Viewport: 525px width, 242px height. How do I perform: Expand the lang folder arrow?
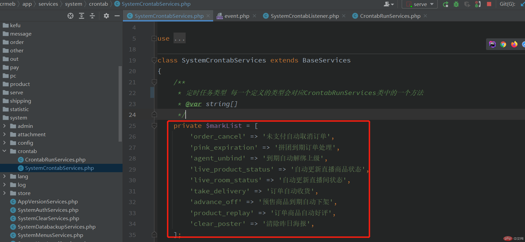click(4, 177)
